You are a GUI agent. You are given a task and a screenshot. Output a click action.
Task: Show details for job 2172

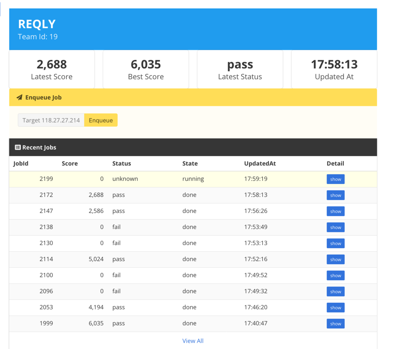[335, 196]
